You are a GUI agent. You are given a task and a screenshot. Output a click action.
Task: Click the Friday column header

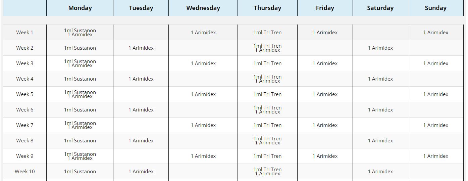coord(325,8)
